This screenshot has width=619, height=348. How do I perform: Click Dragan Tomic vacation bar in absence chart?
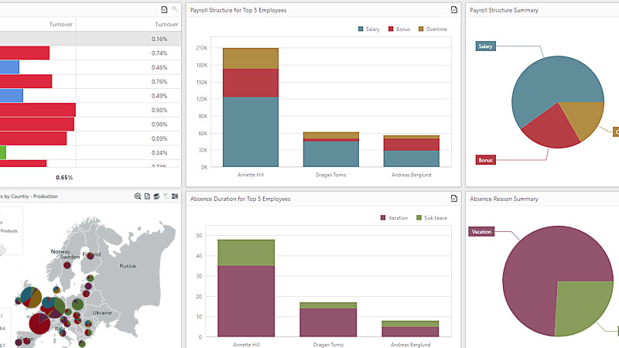point(328,322)
